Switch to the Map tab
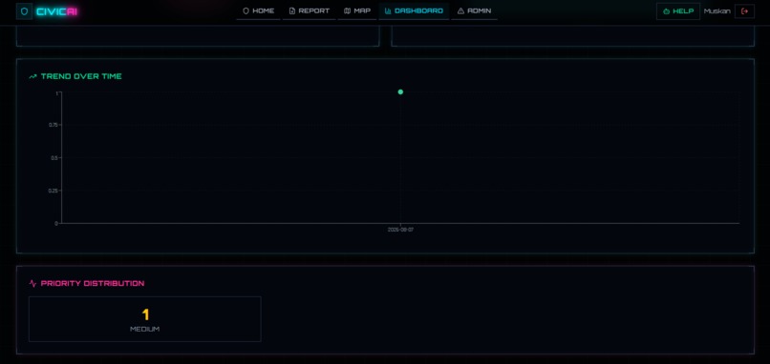This screenshot has width=770, height=364. [357, 10]
